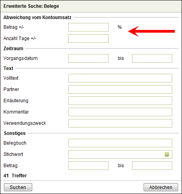Image resolution: width=182 pixels, height=194 pixels.
Task: Focus the minimum Betrag field
Action: pyautogui.click(x=88, y=166)
